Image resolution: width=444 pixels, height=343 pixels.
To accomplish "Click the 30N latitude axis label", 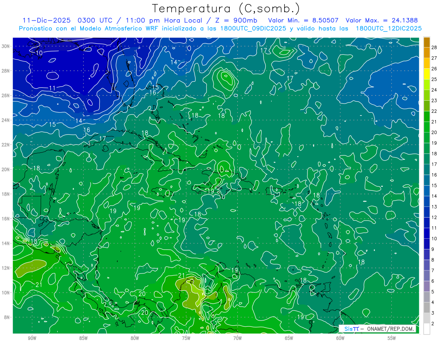I will [6, 46].
